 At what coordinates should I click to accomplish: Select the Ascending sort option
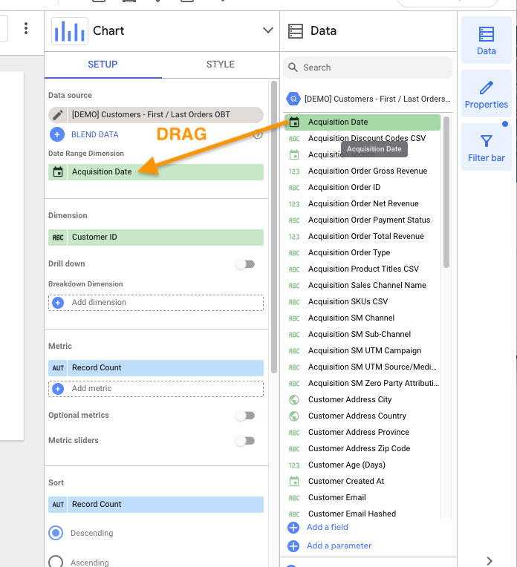56,562
